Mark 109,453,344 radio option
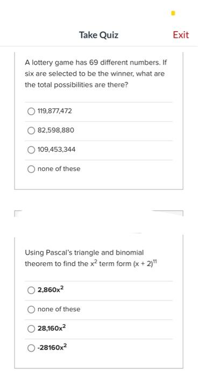 click(31, 150)
